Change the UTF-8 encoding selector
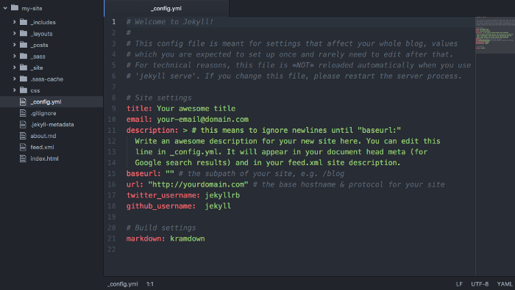Viewport: 515px width, 290px height. [x=480, y=284]
